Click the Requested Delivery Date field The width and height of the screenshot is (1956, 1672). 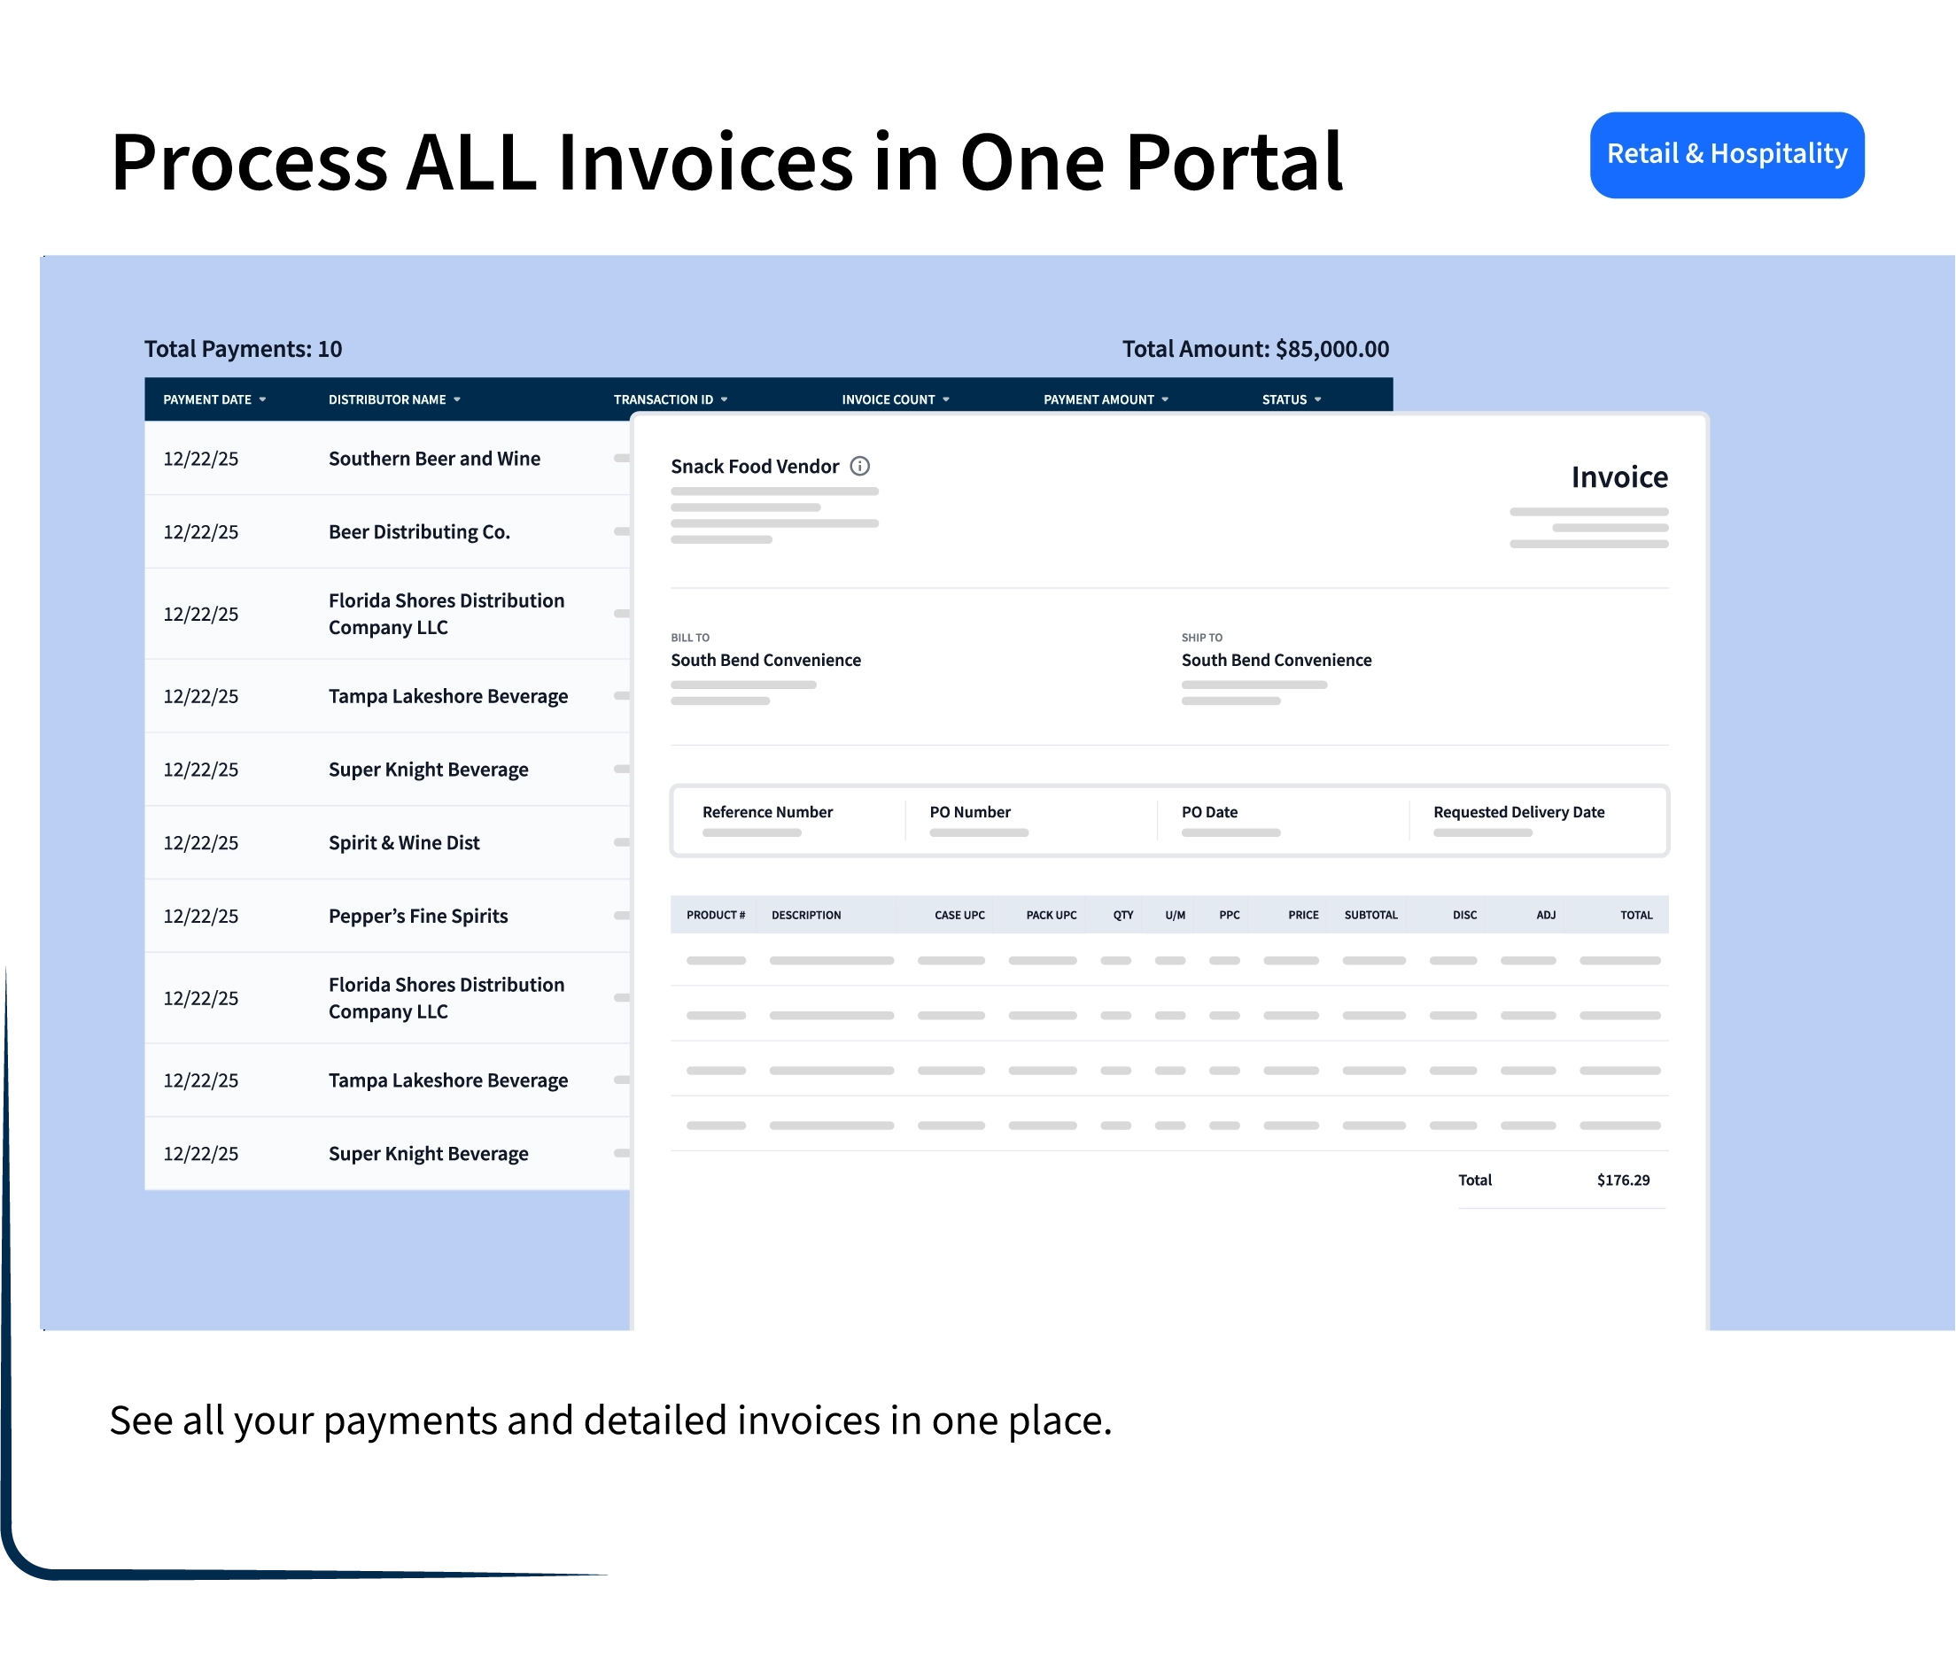[x=1518, y=820]
